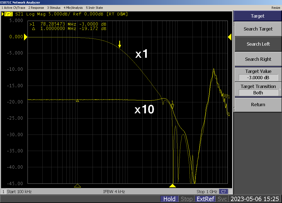Click the right reference level marker triangle
Viewport: 282px width, 203px height.
[229, 37]
